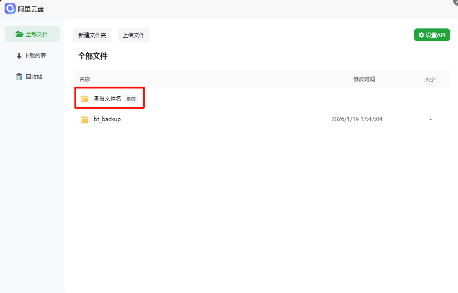Screen dimensions: 458x293
Task: Click the open-folder icon beside 全部文件
Action: click(19, 34)
